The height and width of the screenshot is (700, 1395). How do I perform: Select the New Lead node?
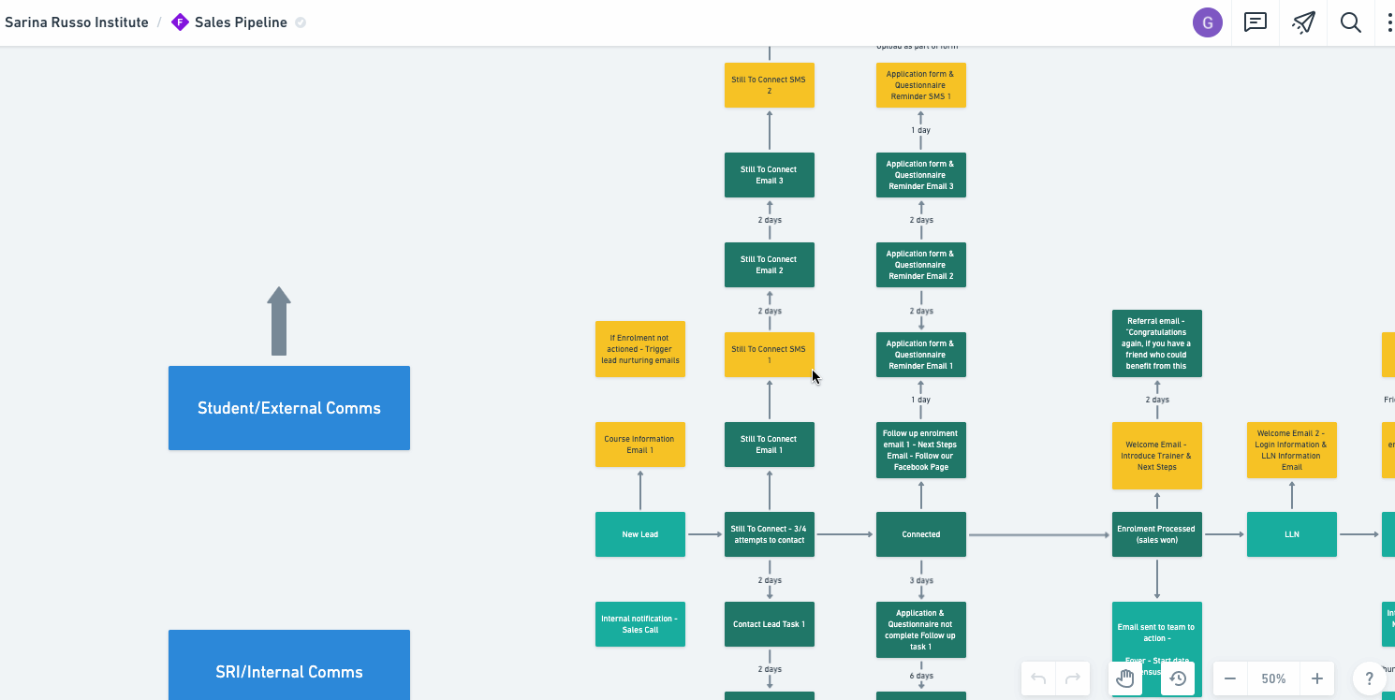point(640,534)
